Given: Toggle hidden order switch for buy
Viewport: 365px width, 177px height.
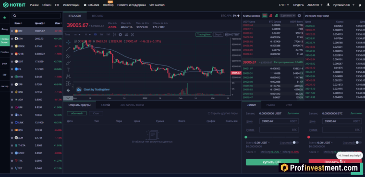Looking at the screenshot, I should click(x=295, y=143).
